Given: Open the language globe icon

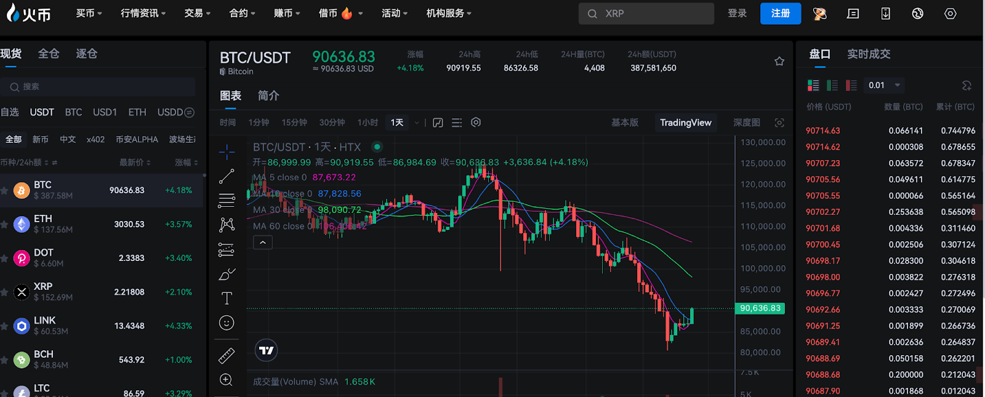Looking at the screenshot, I should [918, 14].
